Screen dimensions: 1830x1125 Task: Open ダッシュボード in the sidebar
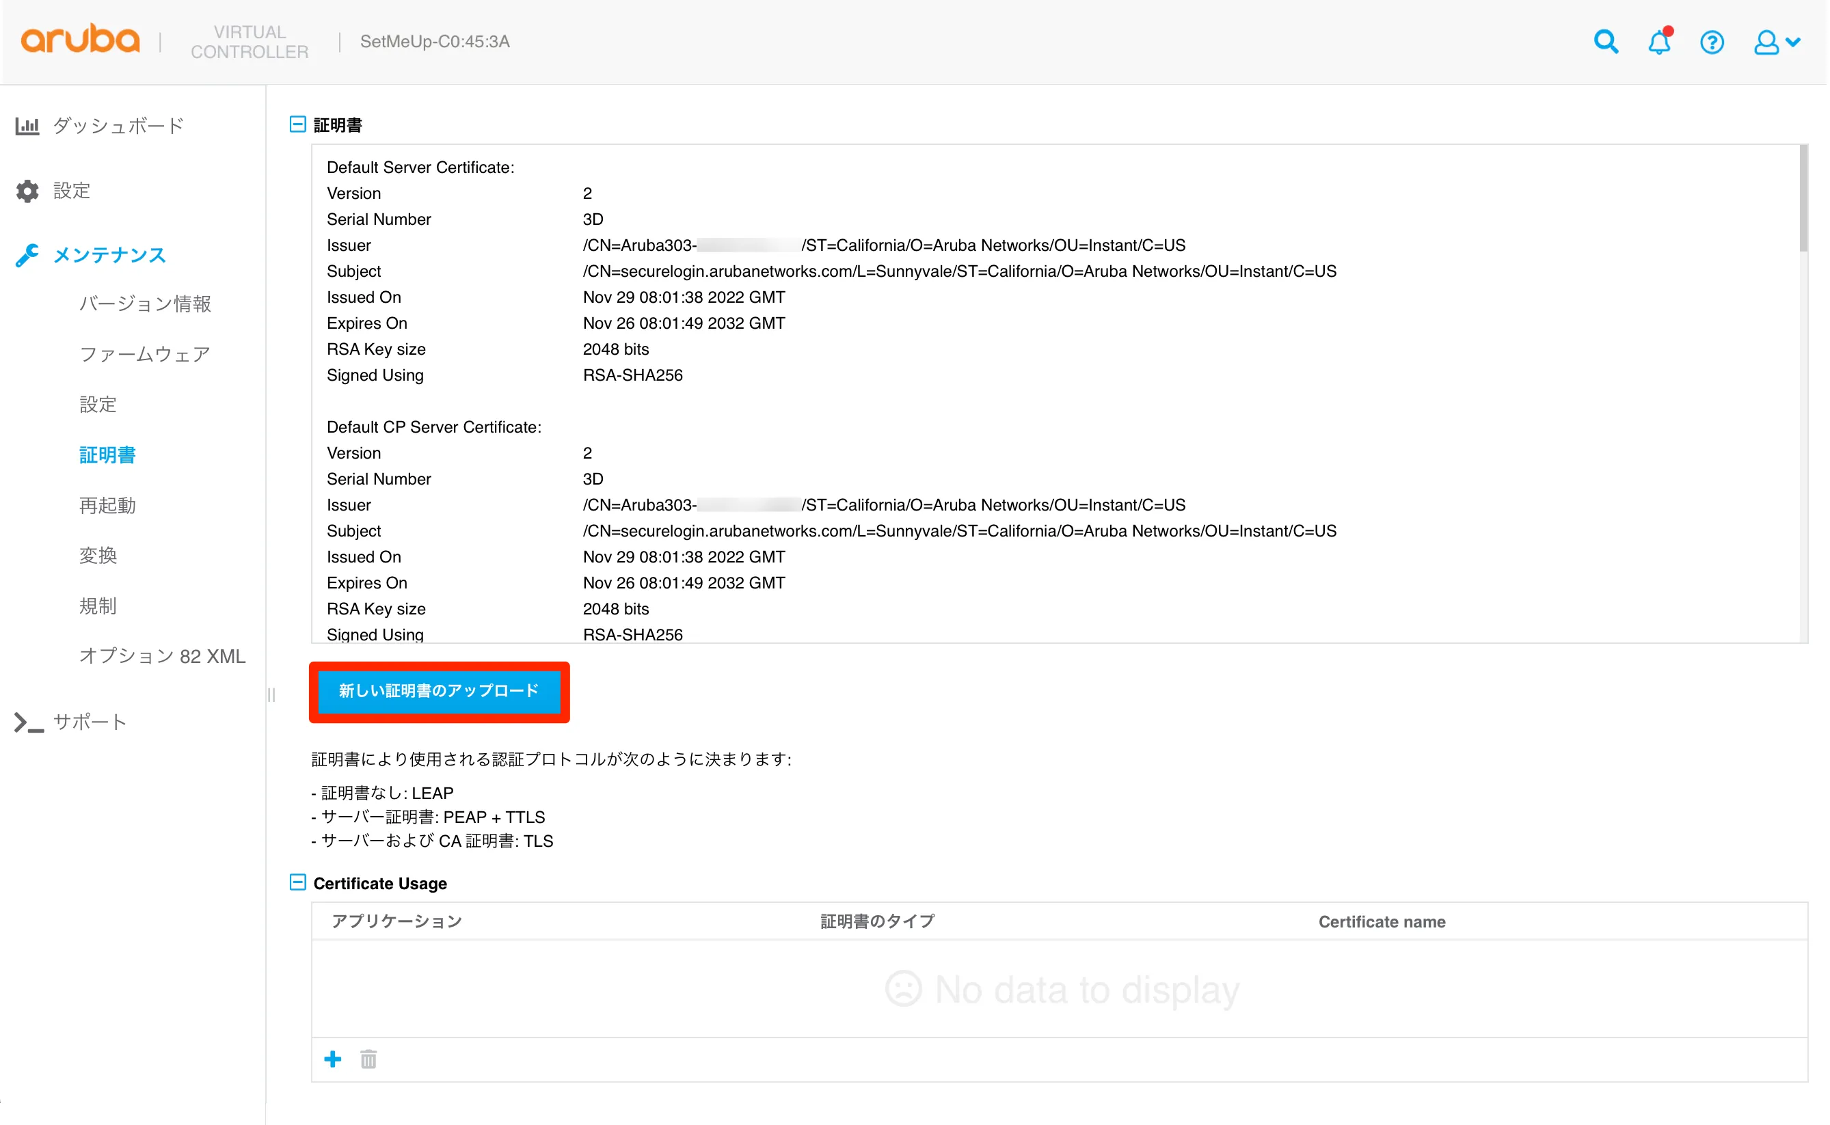(x=118, y=126)
